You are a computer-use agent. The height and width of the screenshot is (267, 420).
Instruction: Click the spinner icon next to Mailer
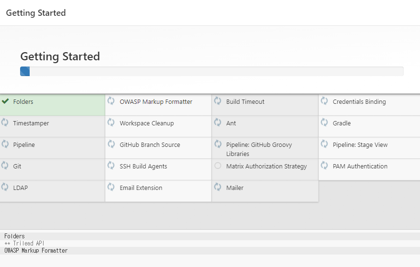pos(218,187)
